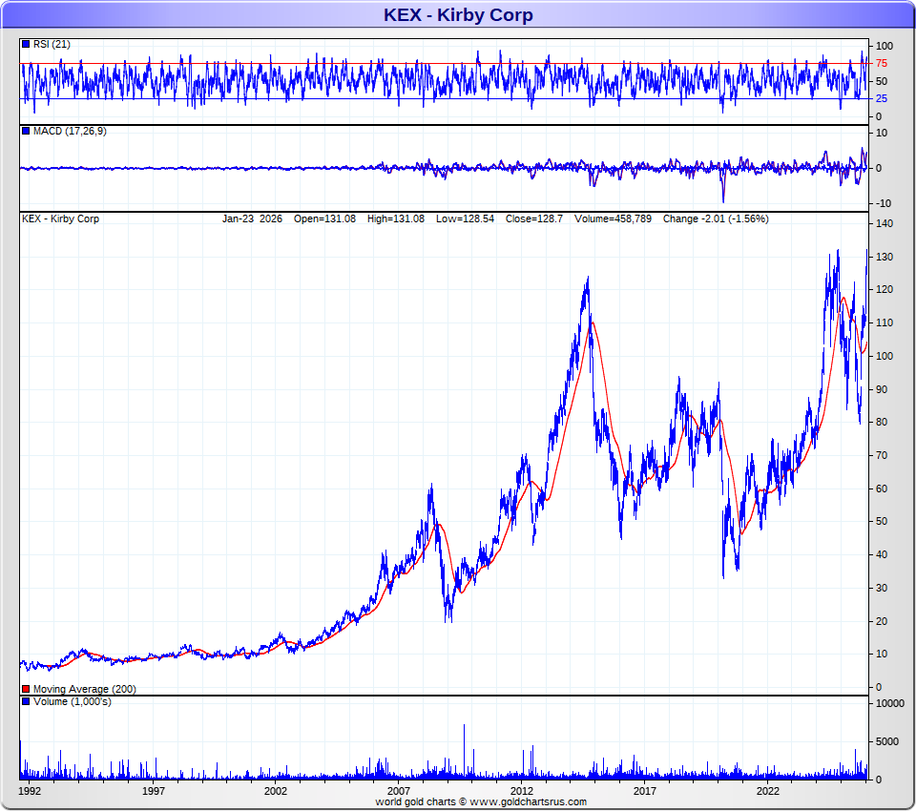
Task: Click the 1997 year label
Action: pos(153,791)
